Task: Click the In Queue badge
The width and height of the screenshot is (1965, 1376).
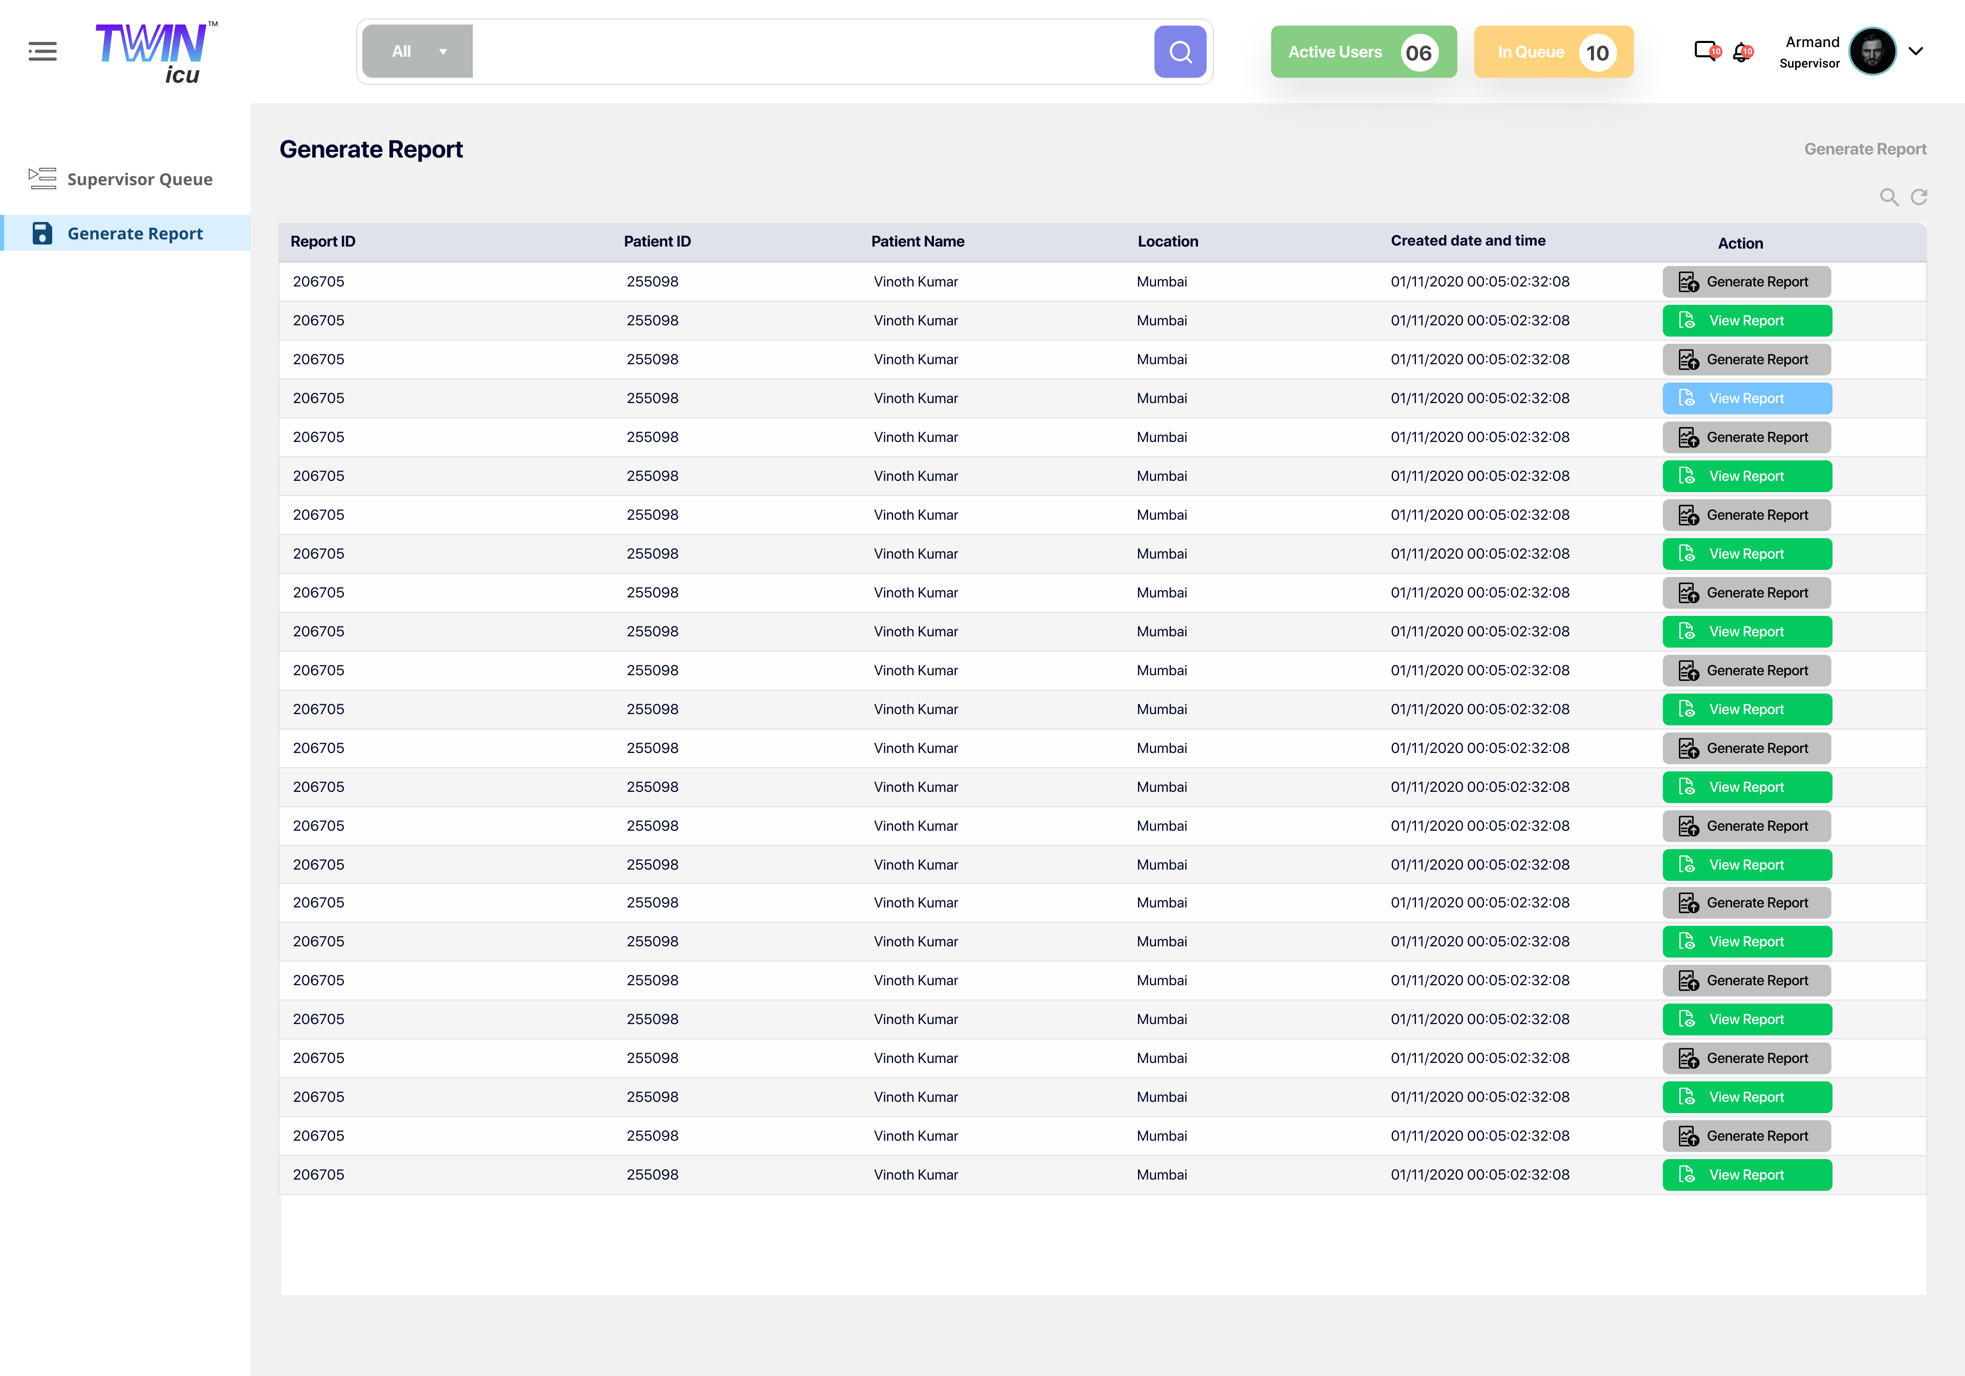Action: pos(1553,52)
